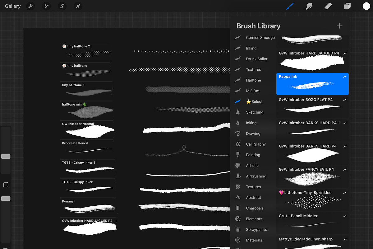Click the Spraypaints can icon
The width and height of the screenshot is (373, 249).
coord(238,229)
